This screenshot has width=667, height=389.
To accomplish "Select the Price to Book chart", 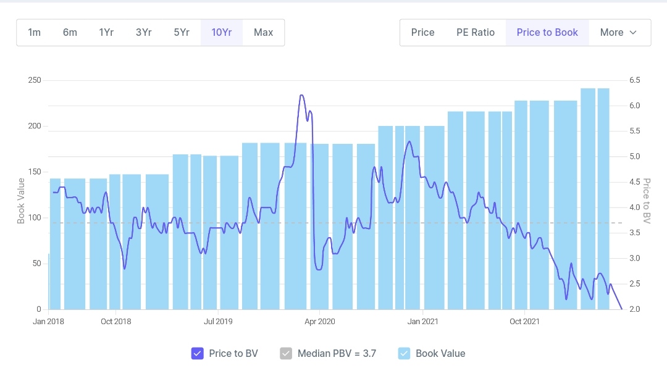I will point(547,32).
